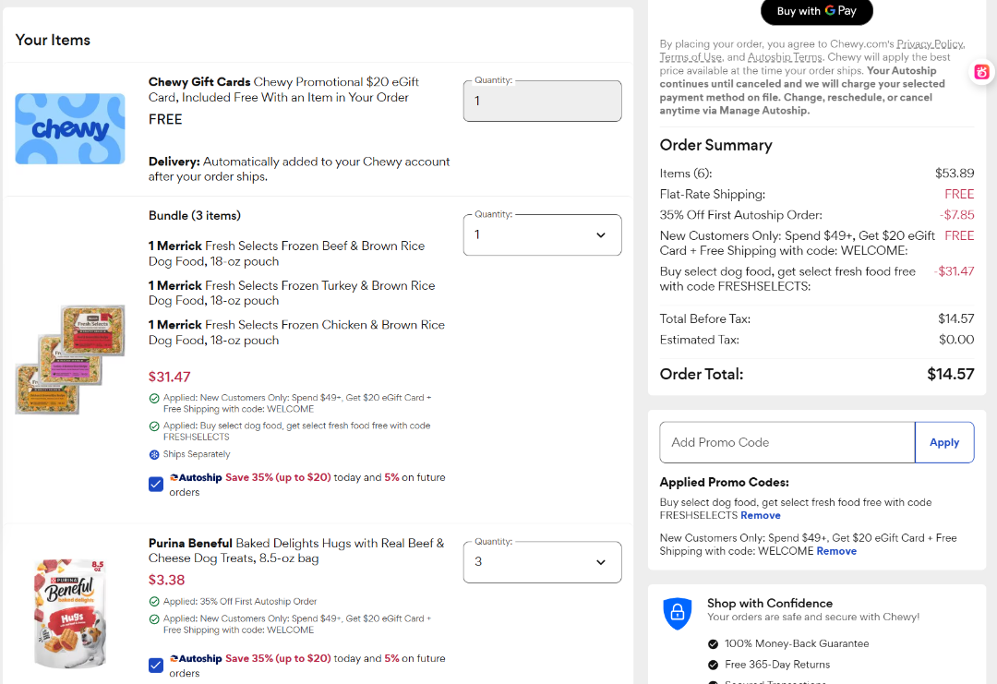Viewport: 997px width, 684px height.
Task: Click the blue shield lock icon
Action: 678,613
